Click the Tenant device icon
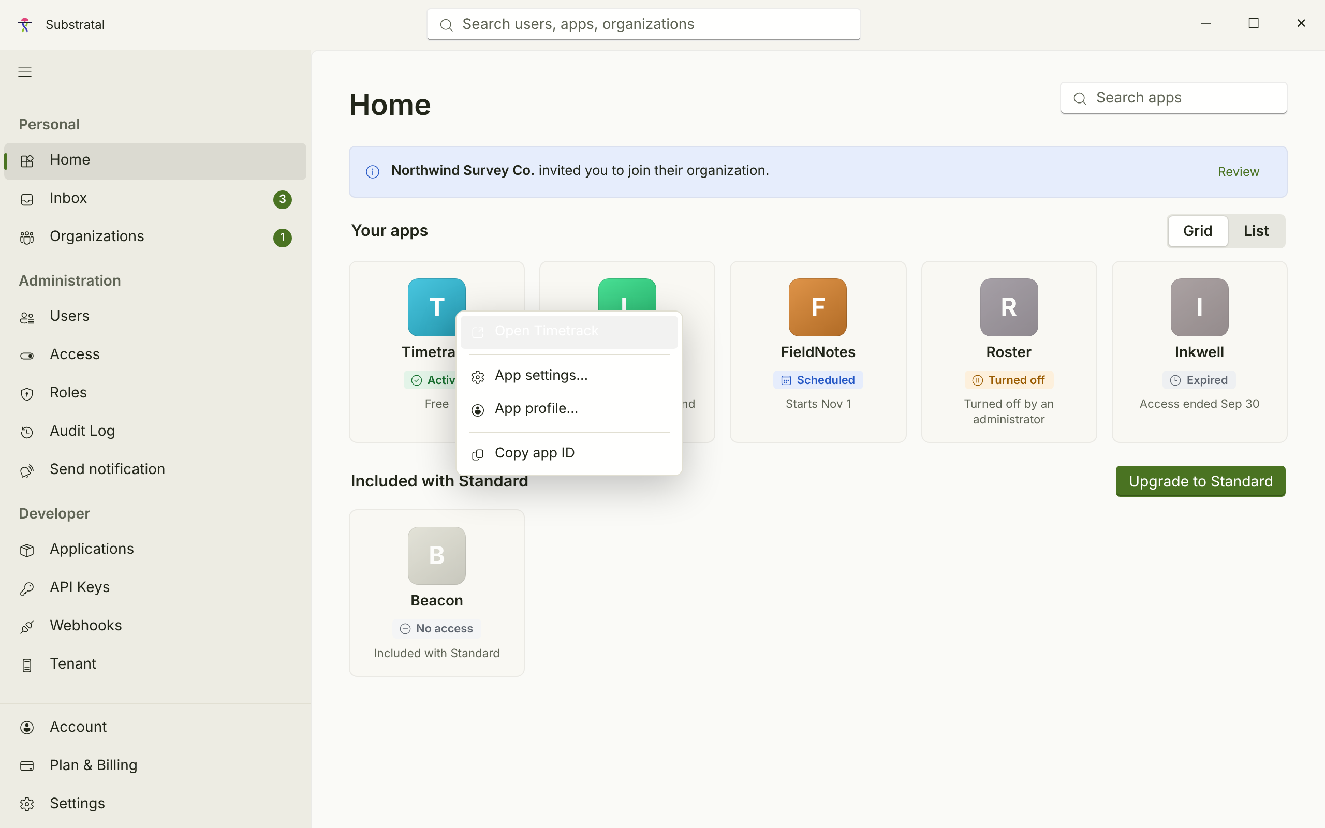1325x828 pixels. 27,666
